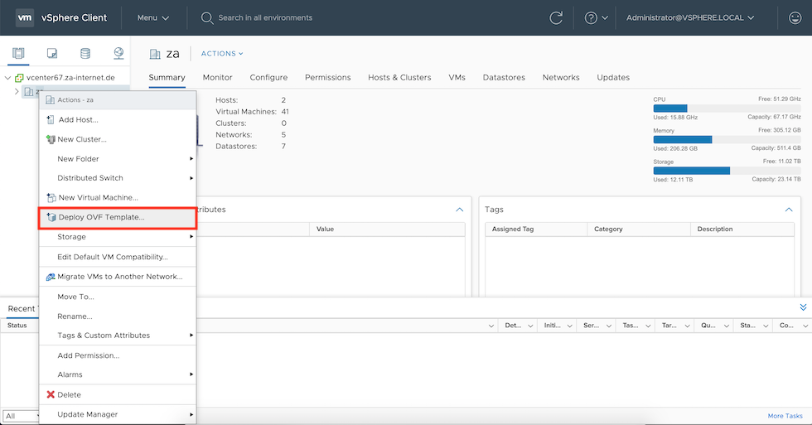
Task: Choose Add Host from the context menu
Action: point(118,119)
